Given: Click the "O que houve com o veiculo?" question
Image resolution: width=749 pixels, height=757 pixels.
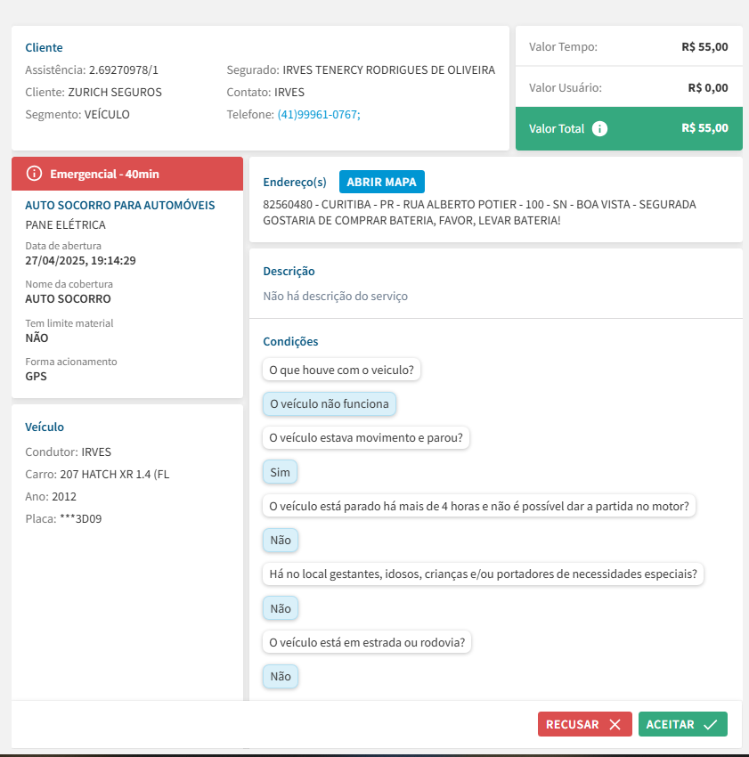Looking at the screenshot, I should [x=342, y=370].
